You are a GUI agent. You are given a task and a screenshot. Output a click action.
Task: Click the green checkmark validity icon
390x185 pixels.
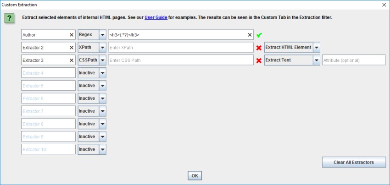[259, 35]
